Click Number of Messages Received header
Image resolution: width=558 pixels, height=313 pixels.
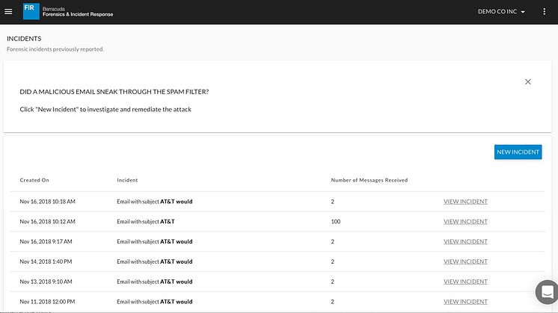click(370, 180)
